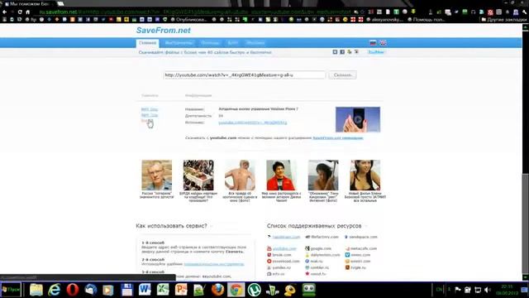Switch to Google Chrome in the taskbar
Image resolution: width=529 pixels, height=298 pixels.
coord(236,290)
